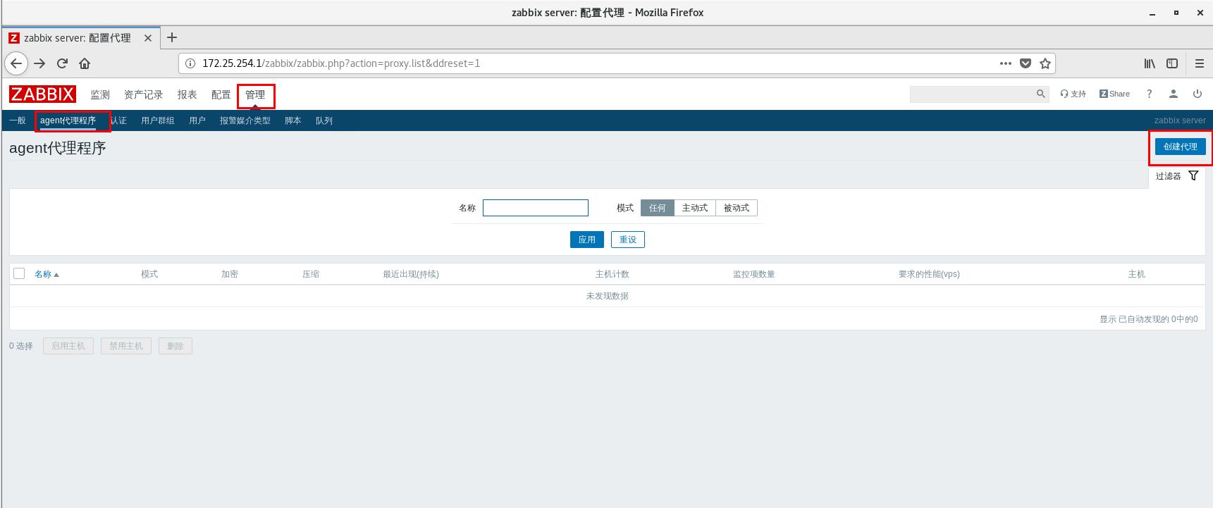Close the zabbix server tab
This screenshot has height=508, width=1213.
coord(148,38)
